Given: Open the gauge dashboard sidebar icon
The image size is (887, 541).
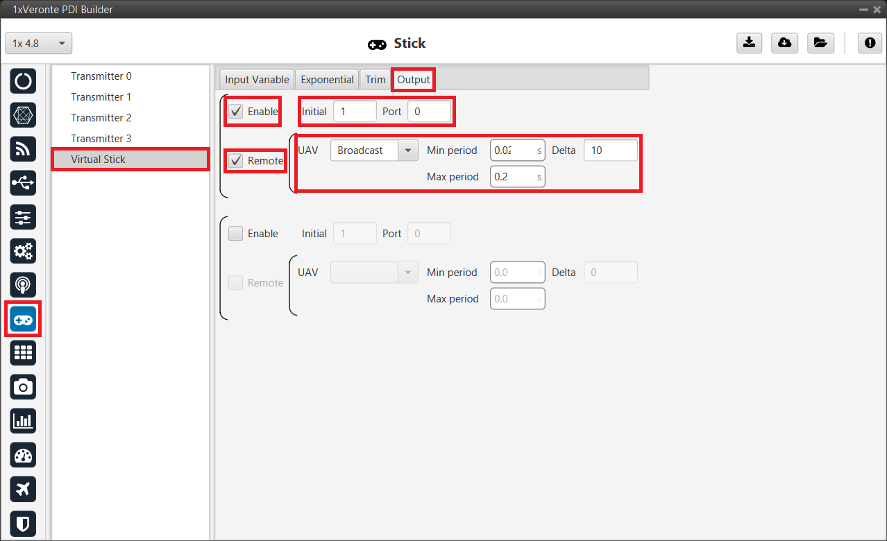Looking at the screenshot, I should (23, 455).
